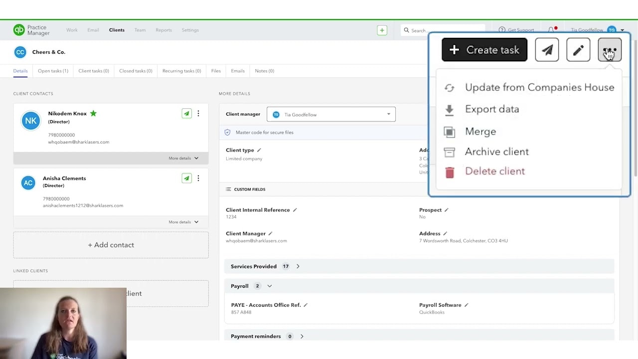Open the Client manager Tia Goodfellow dropdown
Viewport: 638px width, 359px height.
pos(331,114)
